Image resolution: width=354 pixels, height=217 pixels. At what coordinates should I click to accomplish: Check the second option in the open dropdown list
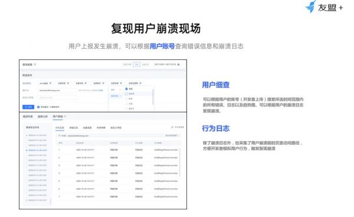coord(126,94)
